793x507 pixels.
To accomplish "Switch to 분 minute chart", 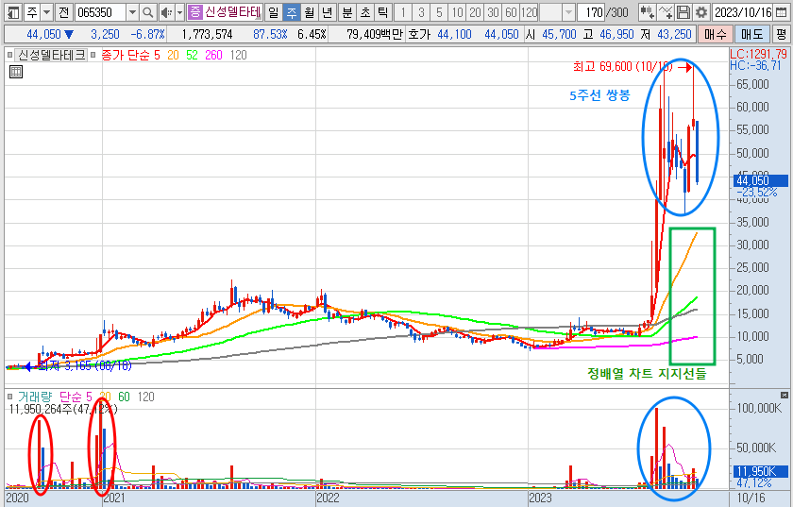I will (x=347, y=12).
